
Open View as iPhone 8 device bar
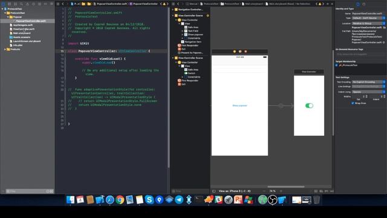(234, 191)
